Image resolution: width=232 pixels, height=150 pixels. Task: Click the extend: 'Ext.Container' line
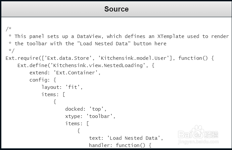pos(65,73)
